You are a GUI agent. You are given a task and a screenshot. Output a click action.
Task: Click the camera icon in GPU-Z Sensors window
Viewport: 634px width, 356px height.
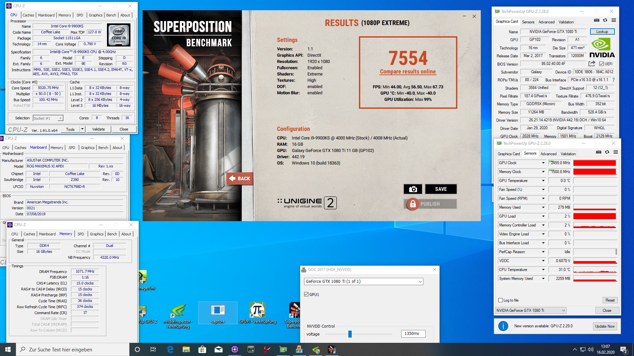tap(598, 152)
